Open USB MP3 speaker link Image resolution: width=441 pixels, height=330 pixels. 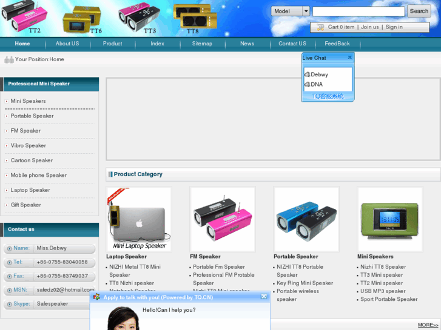(x=383, y=291)
